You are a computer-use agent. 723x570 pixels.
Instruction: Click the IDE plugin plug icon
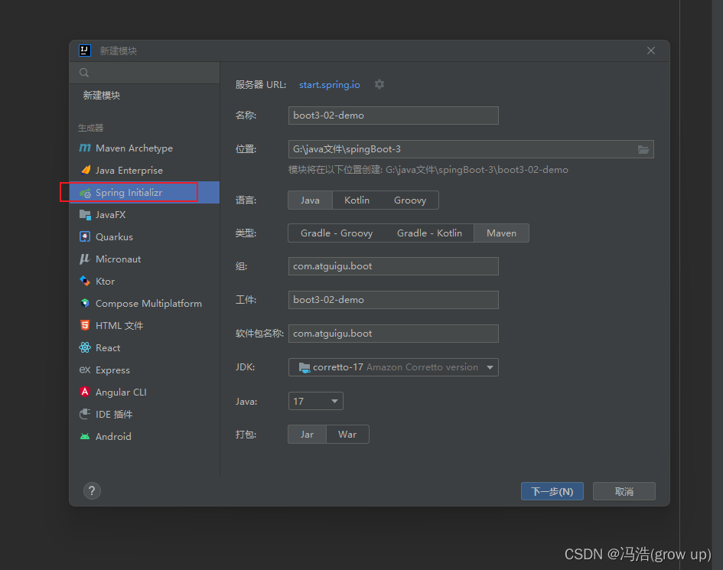tap(85, 414)
